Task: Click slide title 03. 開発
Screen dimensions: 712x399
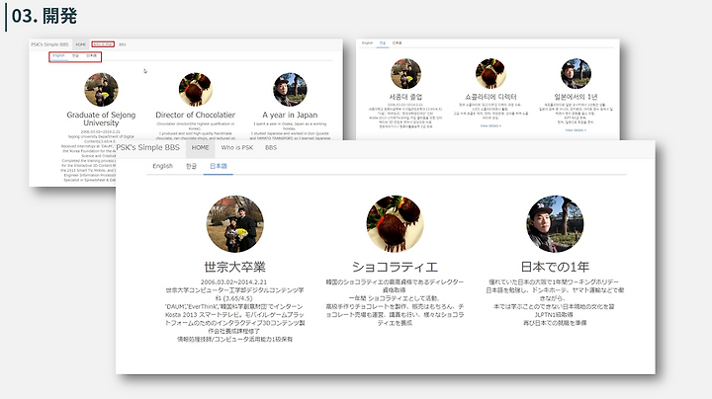Action: click(44, 16)
